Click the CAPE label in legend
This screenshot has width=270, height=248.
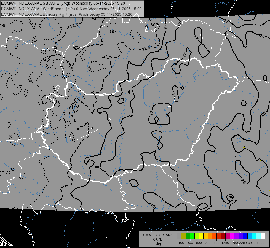pyautogui.click(x=157, y=239)
